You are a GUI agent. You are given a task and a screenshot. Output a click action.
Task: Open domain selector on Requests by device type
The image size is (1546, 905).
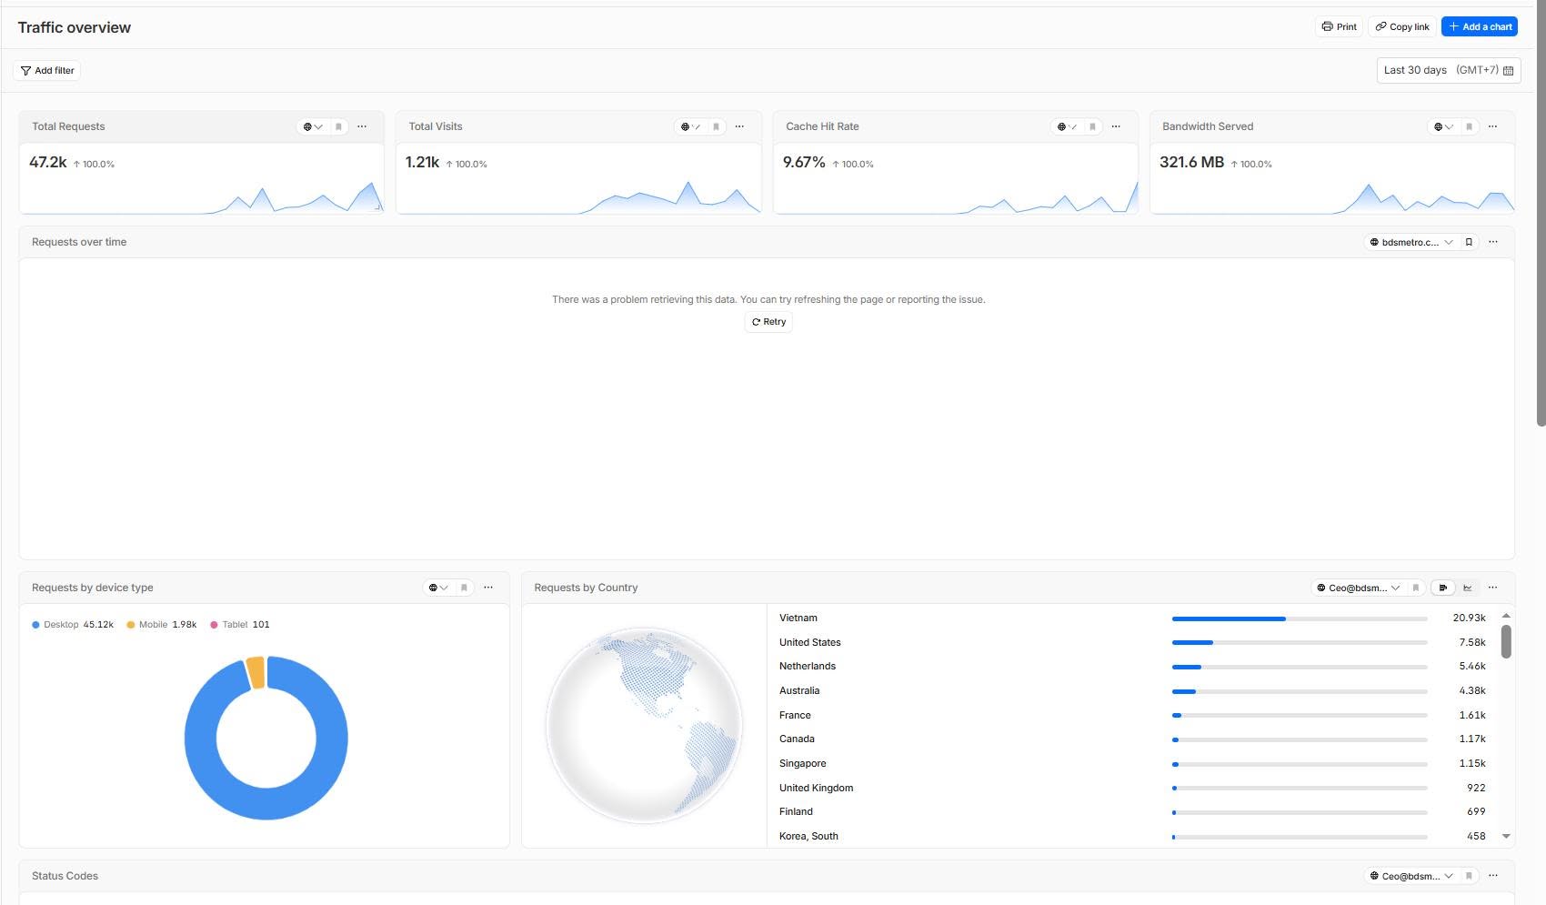[x=438, y=588]
